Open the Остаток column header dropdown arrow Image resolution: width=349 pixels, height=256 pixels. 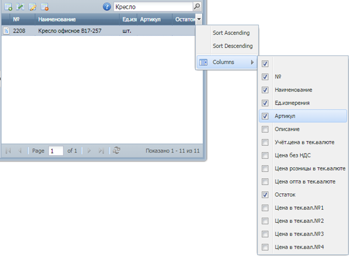(199, 19)
